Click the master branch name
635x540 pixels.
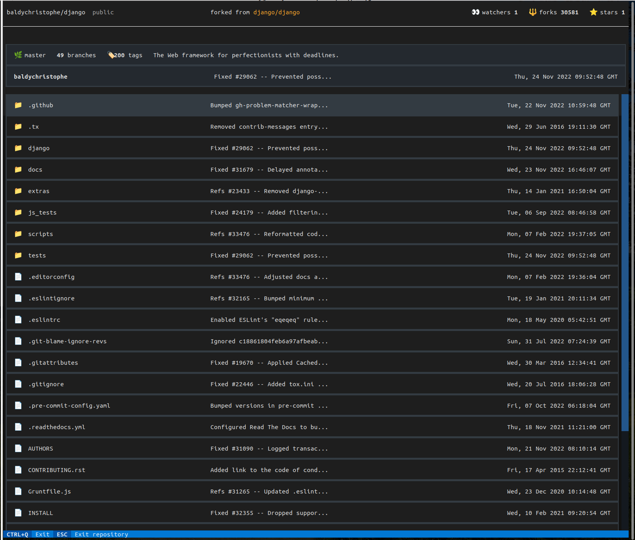pyautogui.click(x=35, y=55)
